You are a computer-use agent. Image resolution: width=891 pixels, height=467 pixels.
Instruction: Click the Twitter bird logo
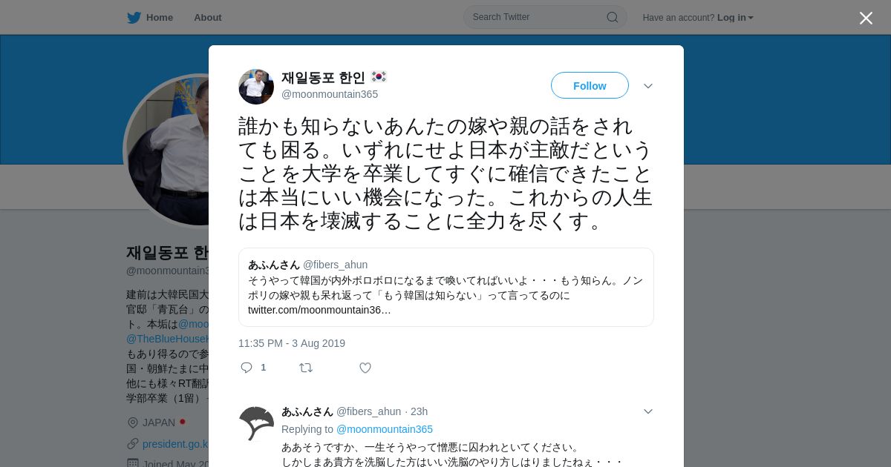click(x=134, y=18)
